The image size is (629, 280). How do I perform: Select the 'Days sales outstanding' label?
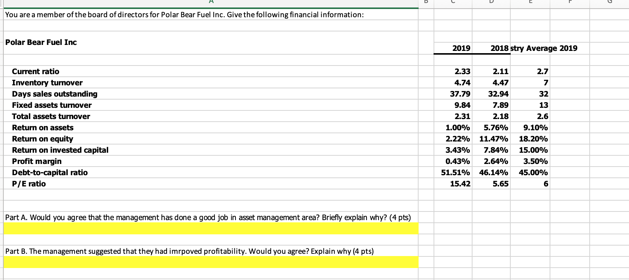click(55, 94)
